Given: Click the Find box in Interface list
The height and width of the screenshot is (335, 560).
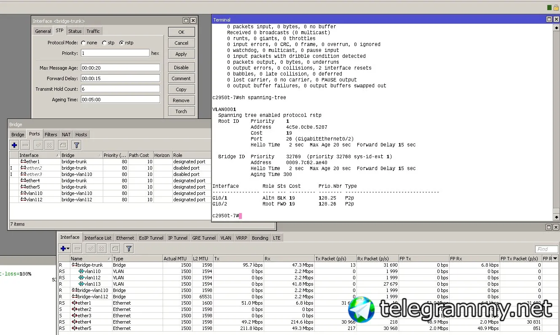Looking at the screenshot, I should (547, 249).
